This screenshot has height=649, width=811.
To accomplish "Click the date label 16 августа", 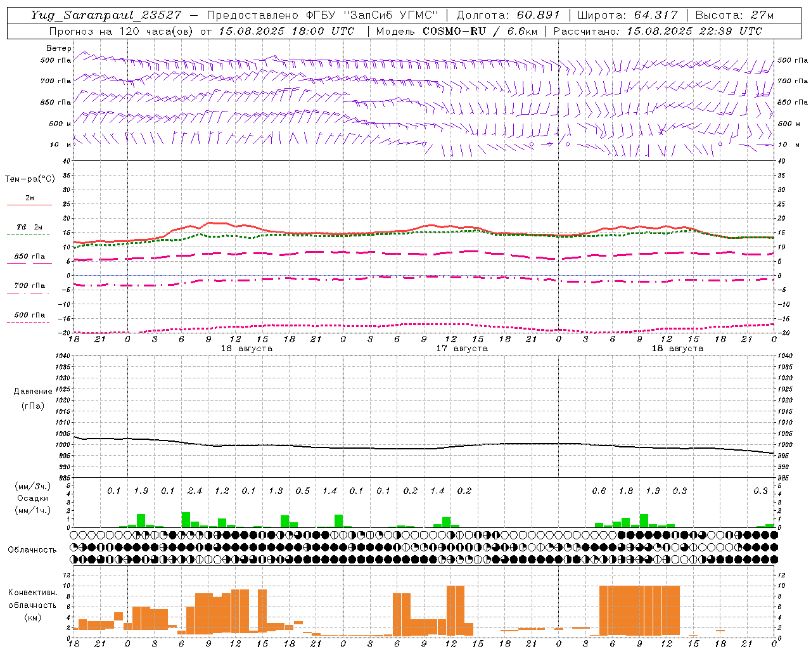I will coord(246,349).
